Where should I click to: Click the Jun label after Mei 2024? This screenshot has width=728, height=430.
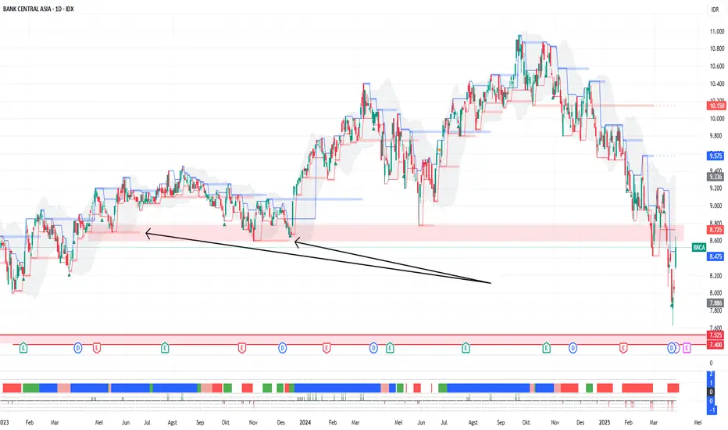click(421, 422)
